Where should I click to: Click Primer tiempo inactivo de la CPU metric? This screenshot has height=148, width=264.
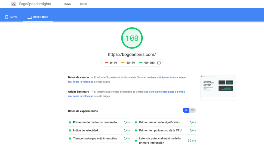point(165,130)
